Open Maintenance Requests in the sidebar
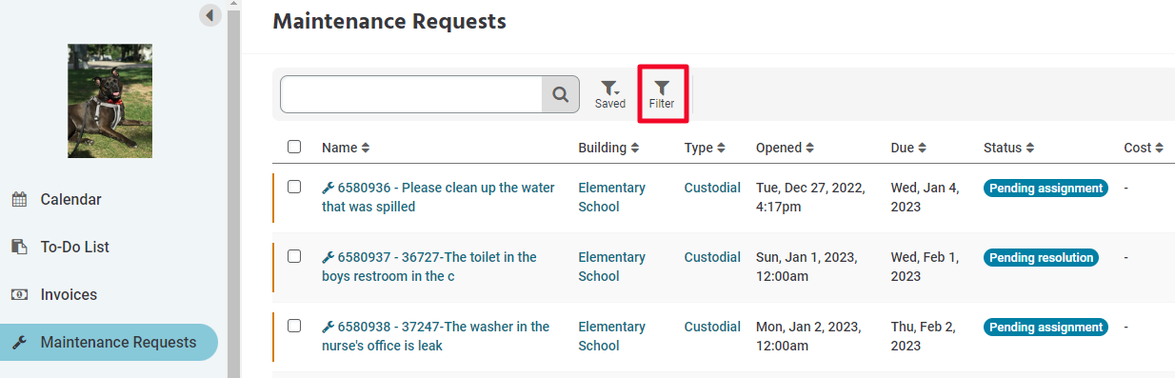This screenshot has width=1175, height=378. tap(110, 342)
